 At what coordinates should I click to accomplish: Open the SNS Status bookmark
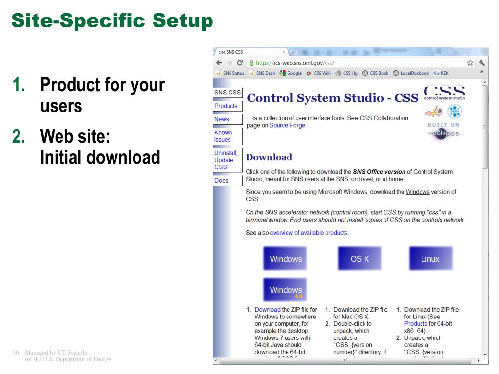tap(230, 73)
